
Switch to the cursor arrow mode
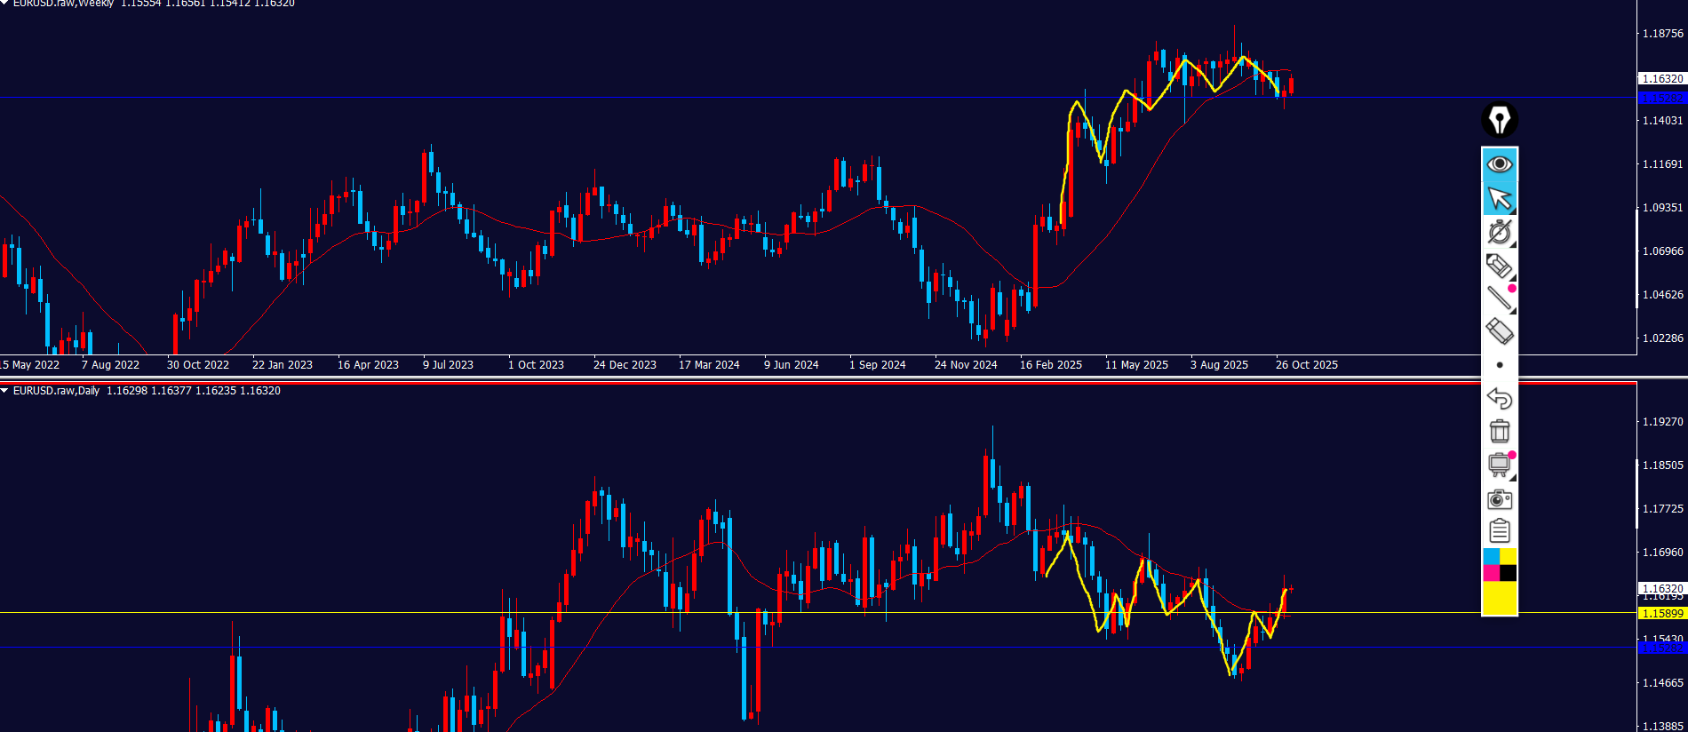(x=1500, y=198)
